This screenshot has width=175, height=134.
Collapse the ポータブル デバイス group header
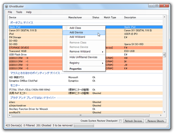coord(22,23)
